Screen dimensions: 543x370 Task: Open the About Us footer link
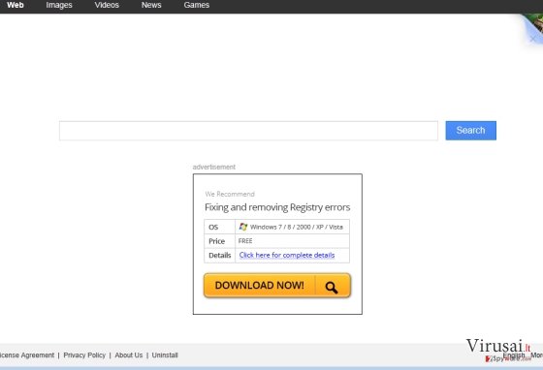click(x=128, y=355)
